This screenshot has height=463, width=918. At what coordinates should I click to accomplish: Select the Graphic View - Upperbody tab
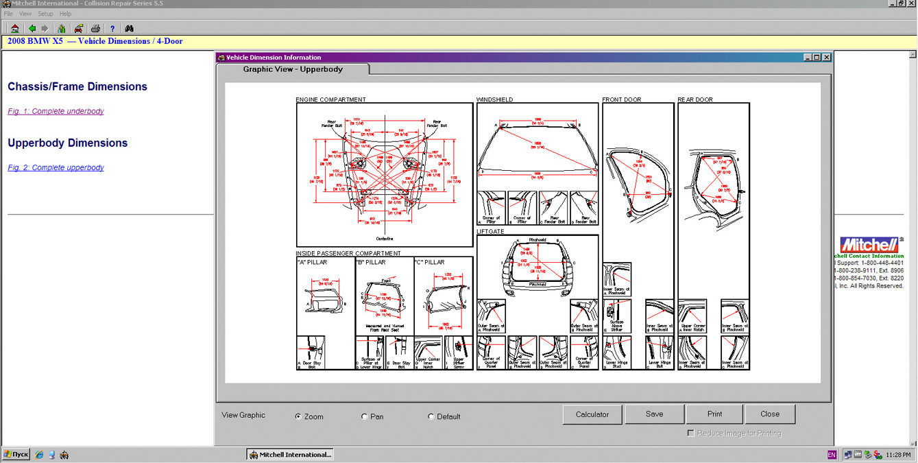click(293, 69)
